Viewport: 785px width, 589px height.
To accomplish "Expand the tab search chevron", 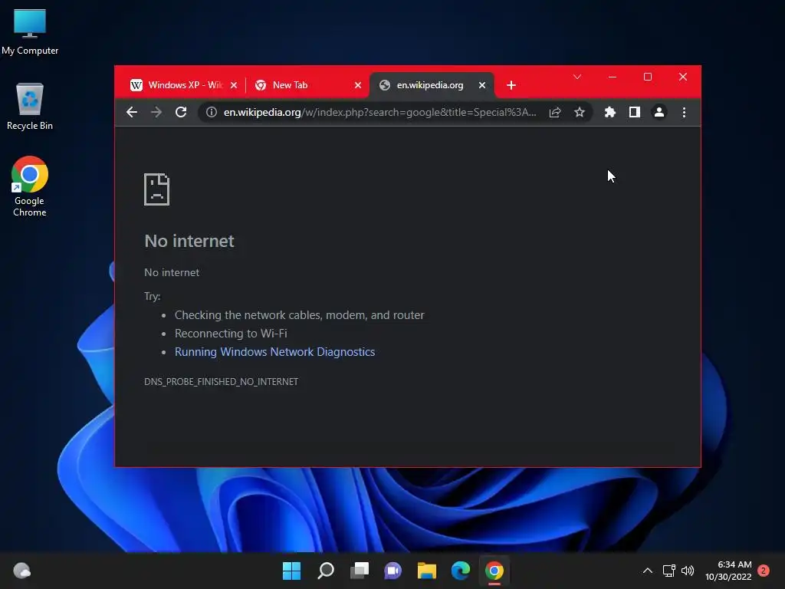I will (x=577, y=77).
